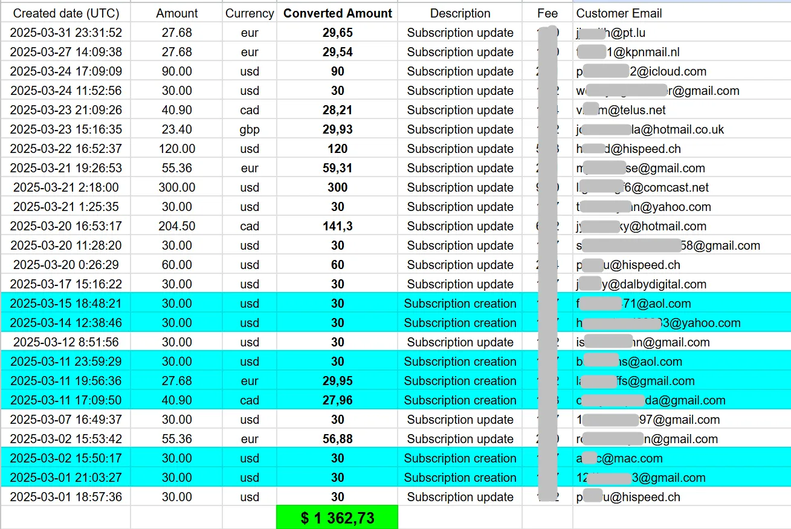Select the Fee column header
The height and width of the screenshot is (529, 791).
pos(547,13)
